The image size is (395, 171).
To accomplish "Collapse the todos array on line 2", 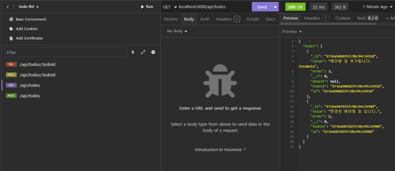I will tap(296, 46).
